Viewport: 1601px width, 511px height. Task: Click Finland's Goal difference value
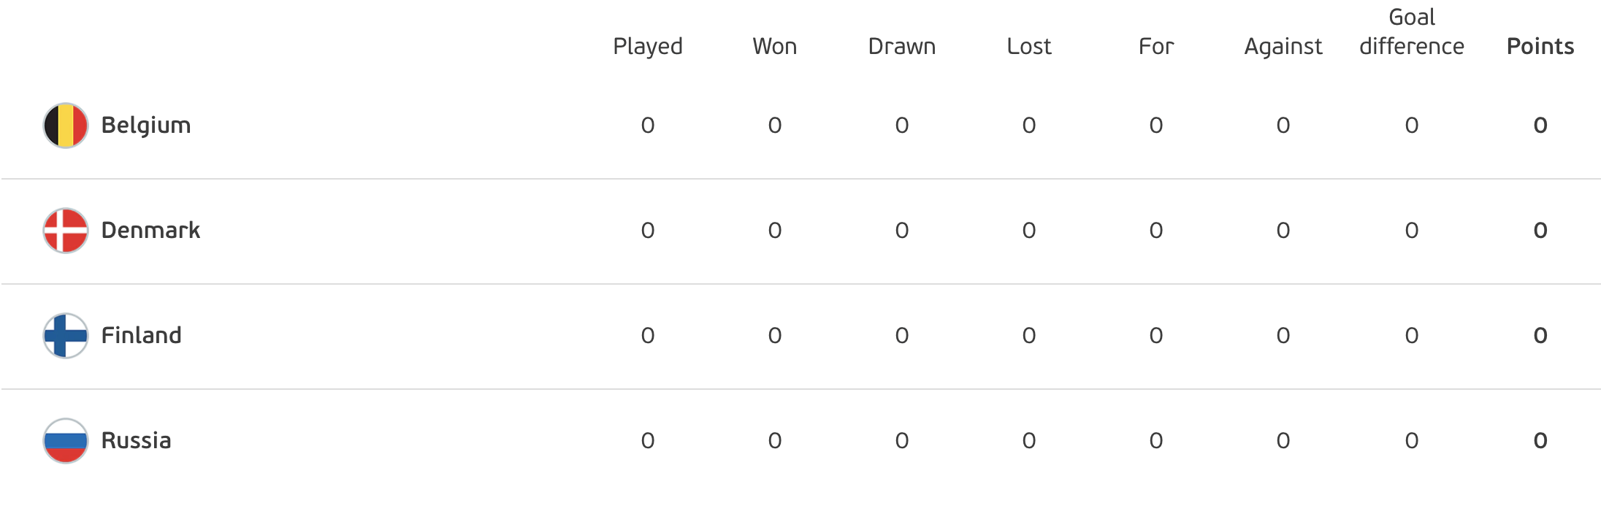[x=1412, y=336]
